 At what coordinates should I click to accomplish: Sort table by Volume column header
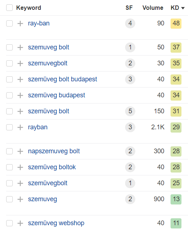coord(153,8)
